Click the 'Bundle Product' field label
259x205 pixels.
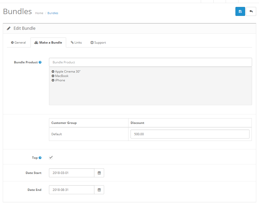26,62
